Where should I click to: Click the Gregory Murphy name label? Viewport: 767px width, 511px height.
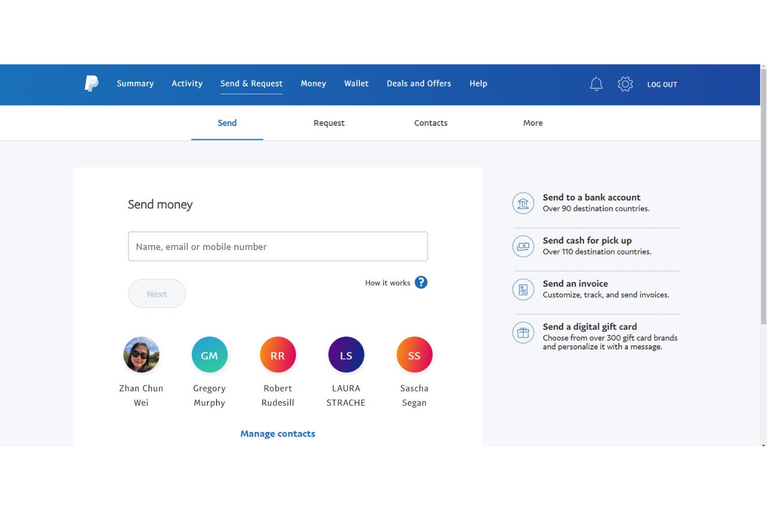click(x=209, y=396)
